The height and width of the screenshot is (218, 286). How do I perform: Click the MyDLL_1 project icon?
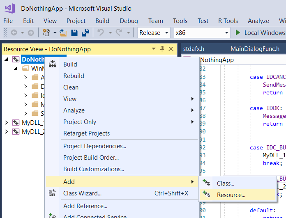(x=16, y=122)
